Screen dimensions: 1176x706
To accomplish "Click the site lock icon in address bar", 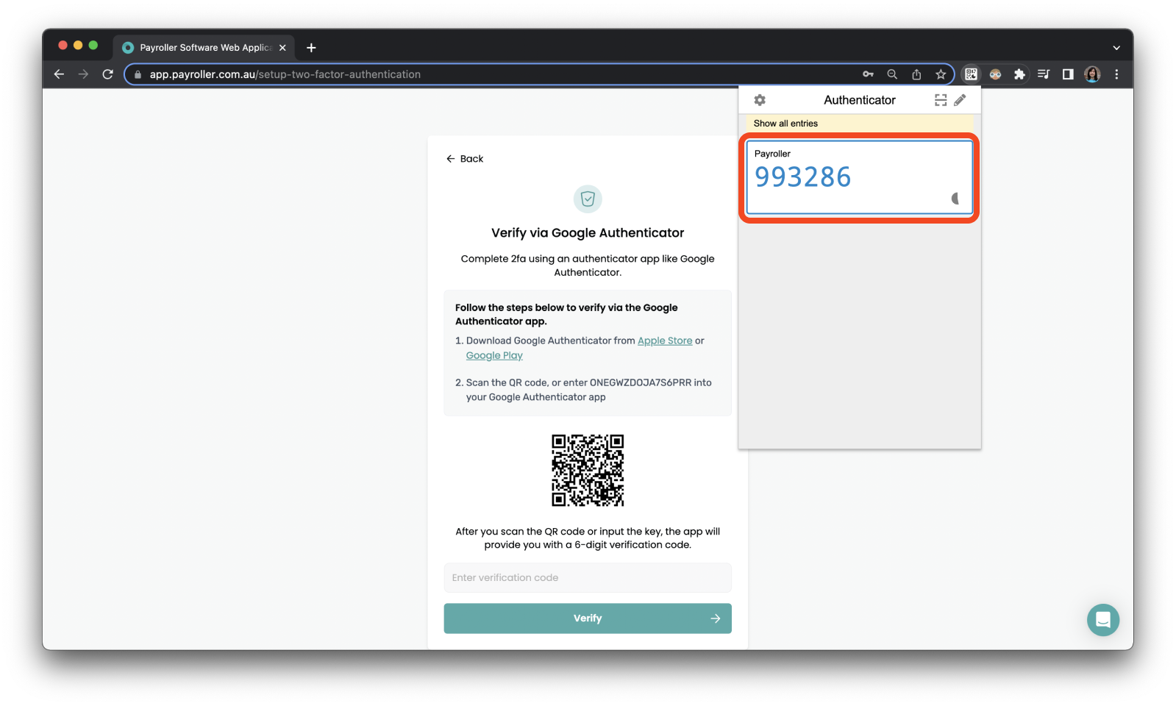I will pyautogui.click(x=138, y=74).
